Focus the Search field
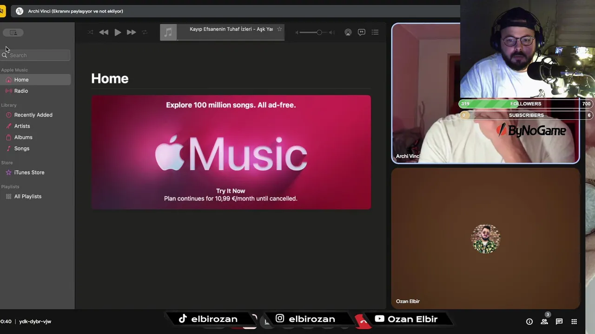This screenshot has width=595, height=334. [x=35, y=55]
